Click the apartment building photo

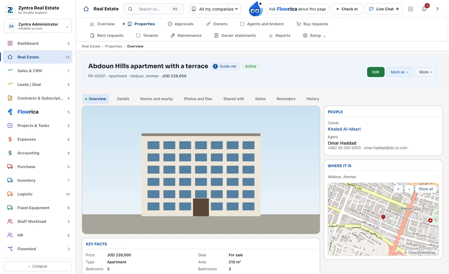pyautogui.click(x=201, y=170)
